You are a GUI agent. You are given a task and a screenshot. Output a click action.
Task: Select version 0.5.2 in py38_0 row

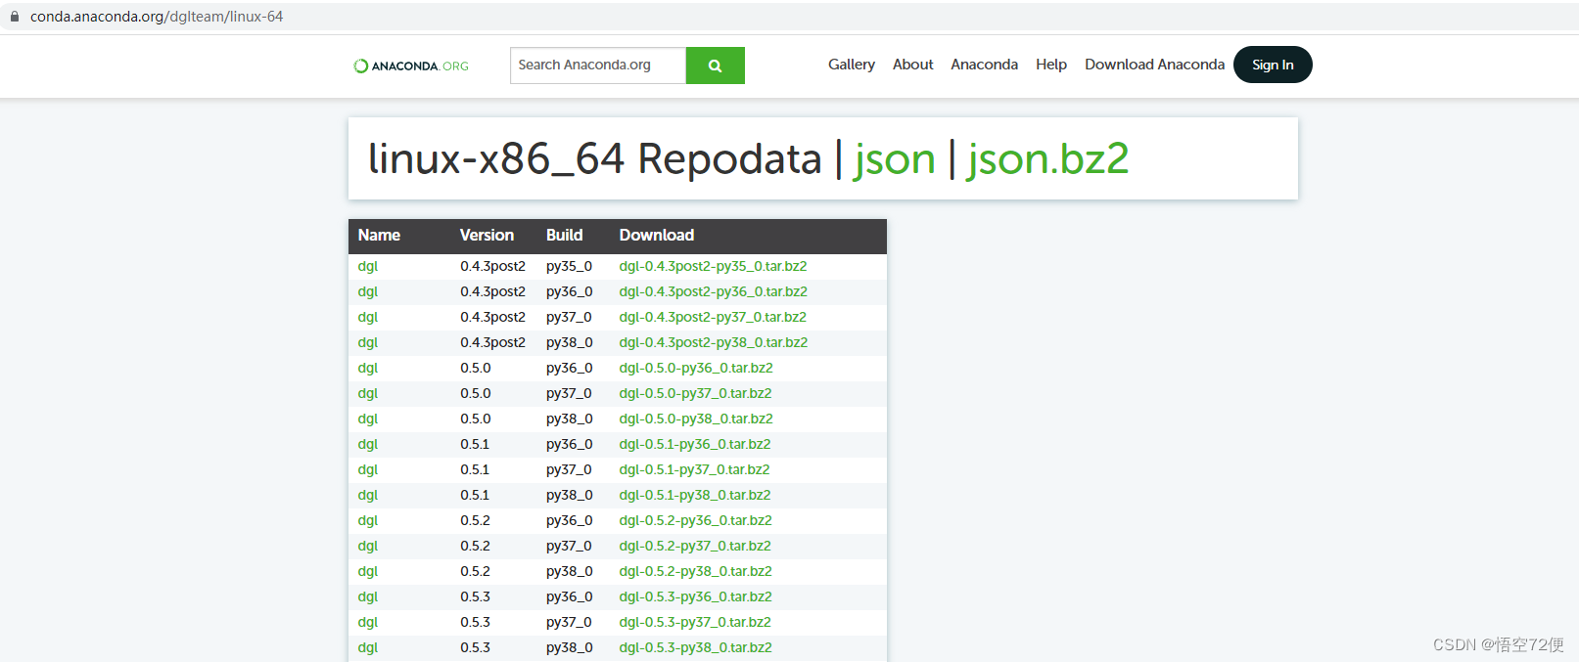click(x=476, y=571)
